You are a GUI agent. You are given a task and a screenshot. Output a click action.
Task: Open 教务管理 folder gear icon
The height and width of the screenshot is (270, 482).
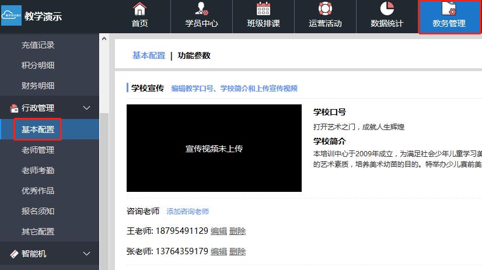tap(449, 9)
